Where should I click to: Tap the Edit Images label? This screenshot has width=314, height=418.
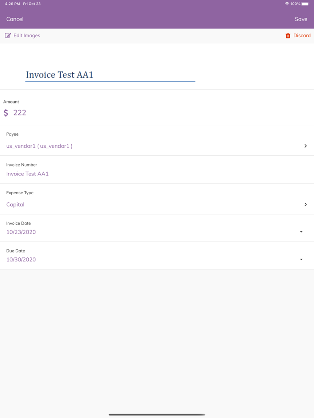(x=26, y=35)
